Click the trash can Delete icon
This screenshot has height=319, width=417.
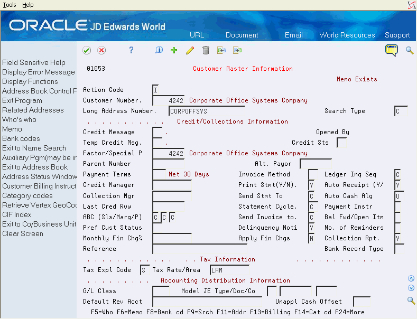tap(206, 50)
